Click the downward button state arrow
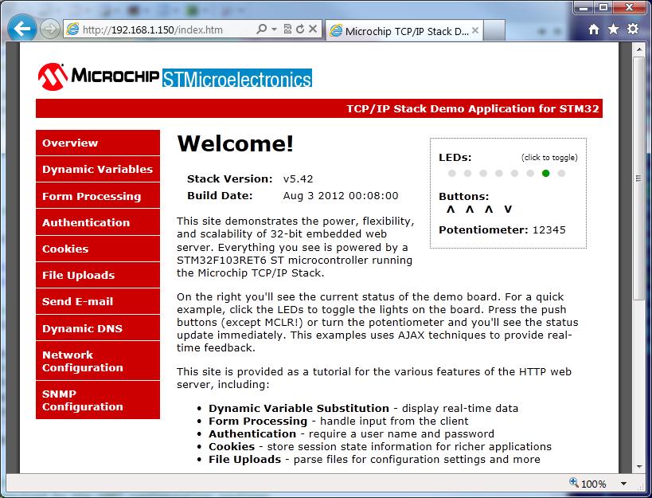This screenshot has width=652, height=498. [508, 209]
